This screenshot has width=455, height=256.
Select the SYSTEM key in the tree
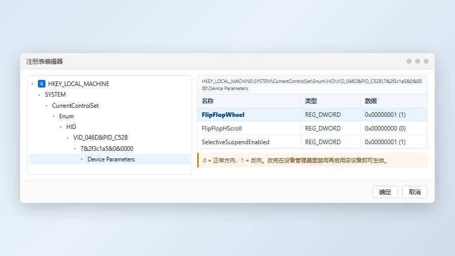click(x=55, y=95)
